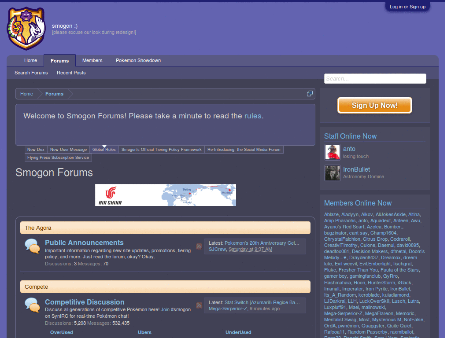Open the rules link in welcome notice

click(253, 116)
